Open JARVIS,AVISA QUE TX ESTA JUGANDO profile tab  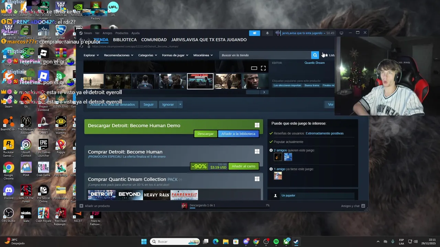209,40
